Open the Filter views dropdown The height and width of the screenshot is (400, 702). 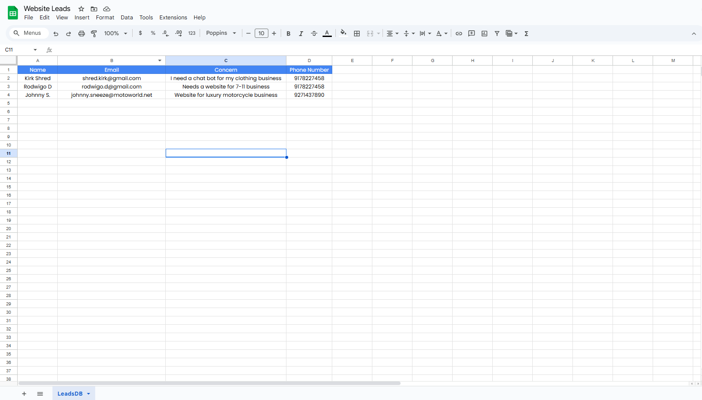click(x=512, y=33)
